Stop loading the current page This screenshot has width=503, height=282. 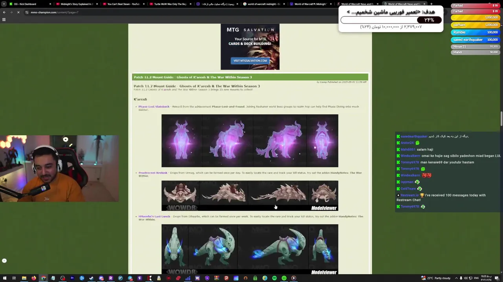point(18,12)
